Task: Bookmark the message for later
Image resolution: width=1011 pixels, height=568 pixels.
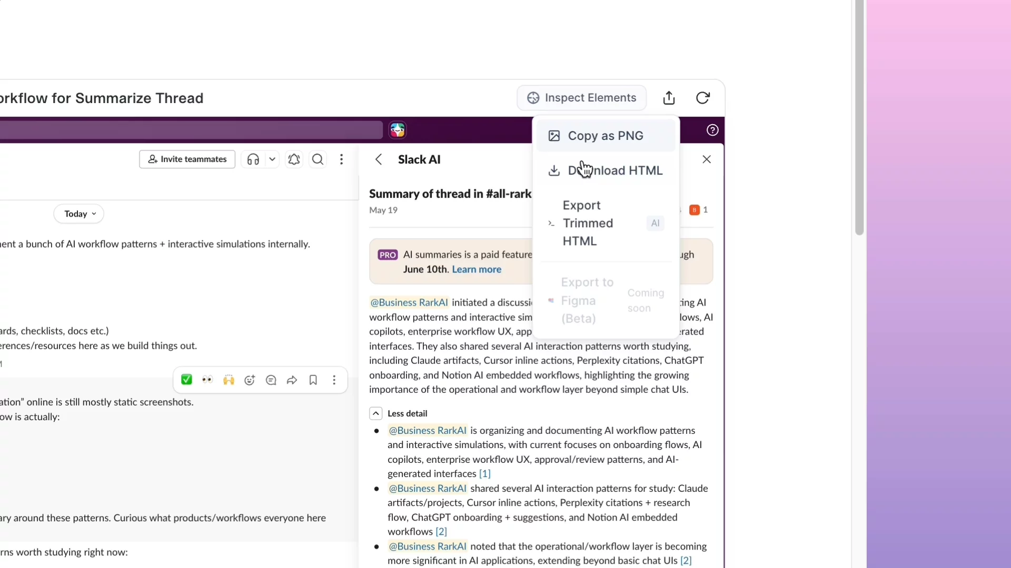Action: point(313,380)
